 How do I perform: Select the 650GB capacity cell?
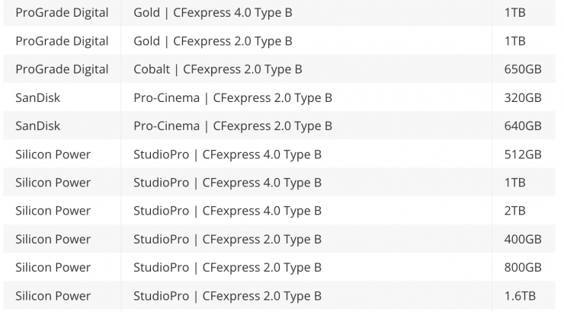coord(523,69)
